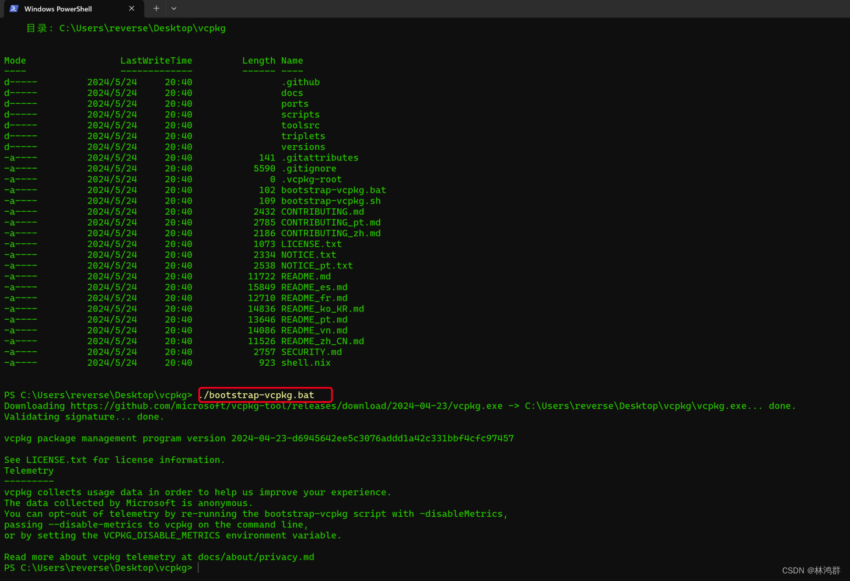
Task: Click the CONTRIBUTING_pt.md file name
Action: tap(331, 222)
